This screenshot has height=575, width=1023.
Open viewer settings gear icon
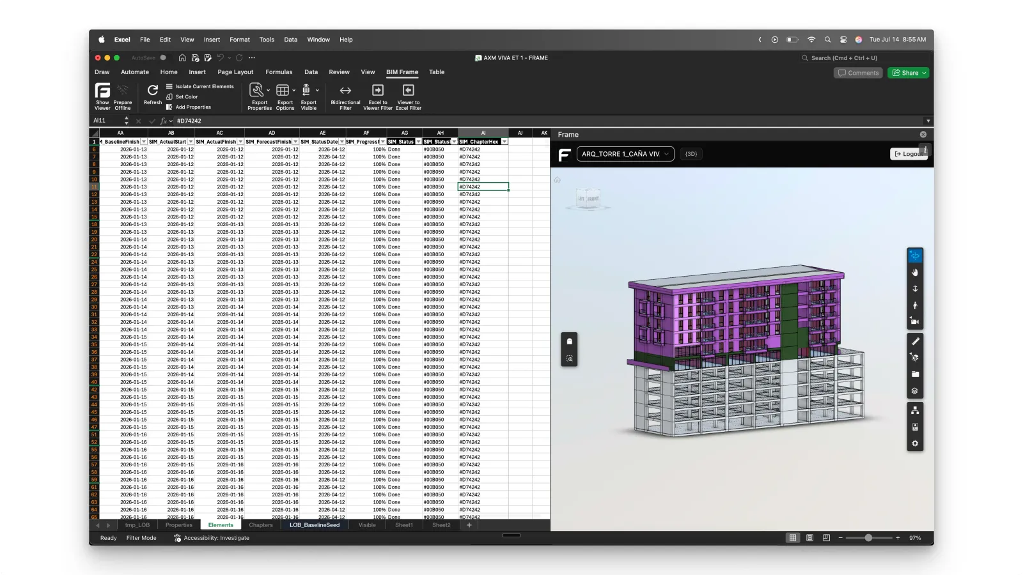pos(915,443)
